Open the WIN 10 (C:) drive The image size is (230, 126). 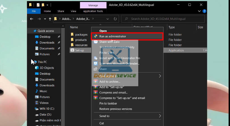tap(47, 109)
